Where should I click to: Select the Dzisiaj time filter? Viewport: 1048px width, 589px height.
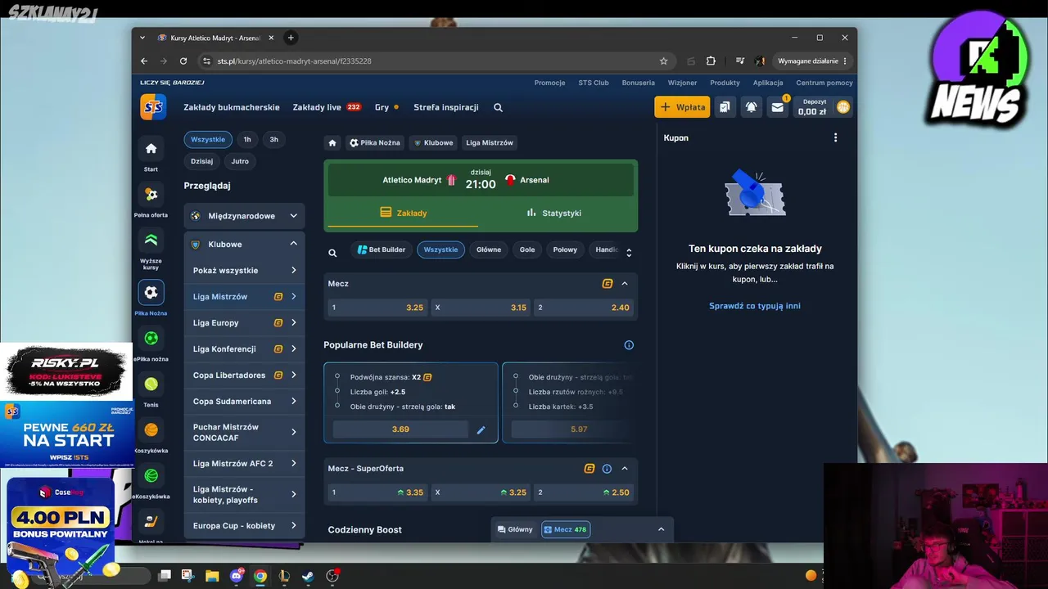point(201,161)
